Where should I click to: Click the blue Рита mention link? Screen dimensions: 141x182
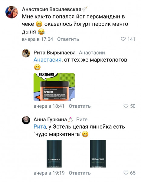pos(40,126)
